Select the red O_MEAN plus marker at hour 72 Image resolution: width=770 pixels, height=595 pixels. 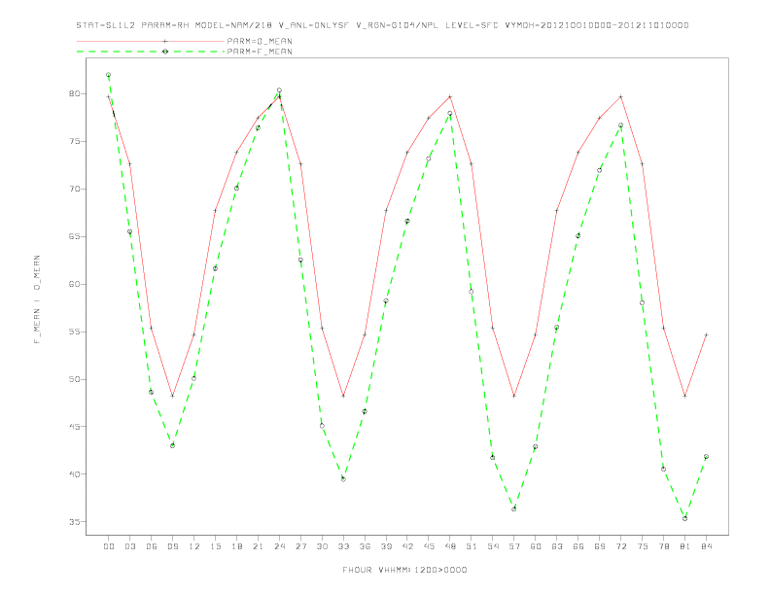[620, 96]
